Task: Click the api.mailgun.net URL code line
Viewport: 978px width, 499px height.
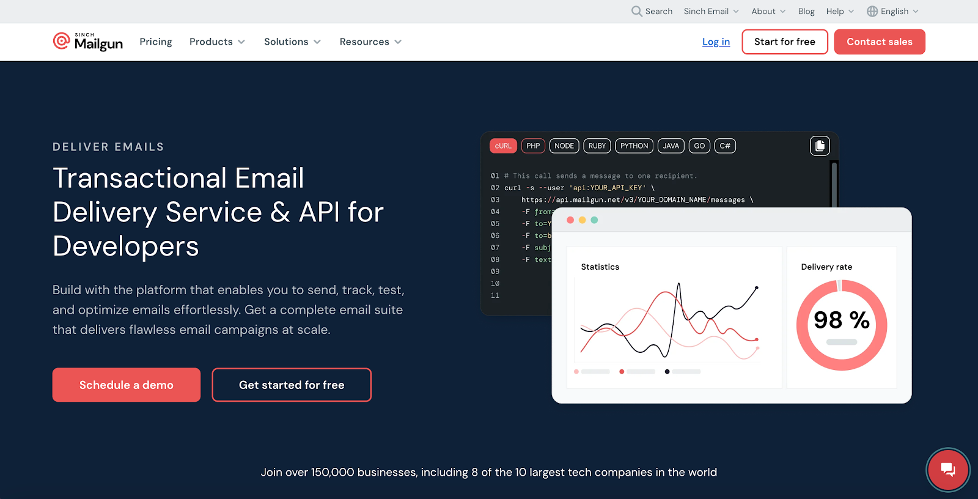Action: pos(638,199)
